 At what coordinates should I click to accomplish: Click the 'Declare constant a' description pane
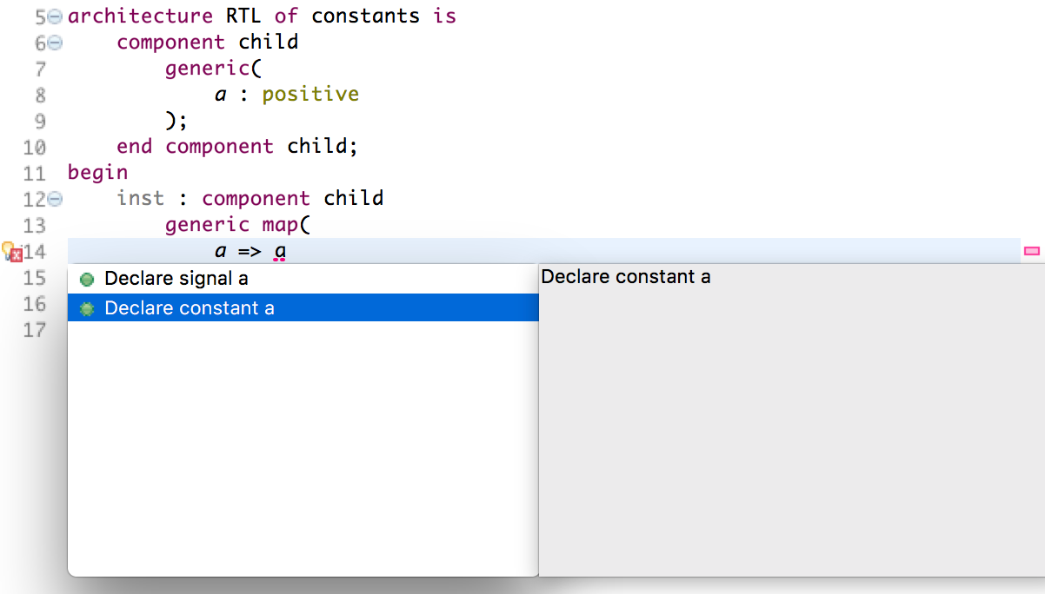pos(791,420)
